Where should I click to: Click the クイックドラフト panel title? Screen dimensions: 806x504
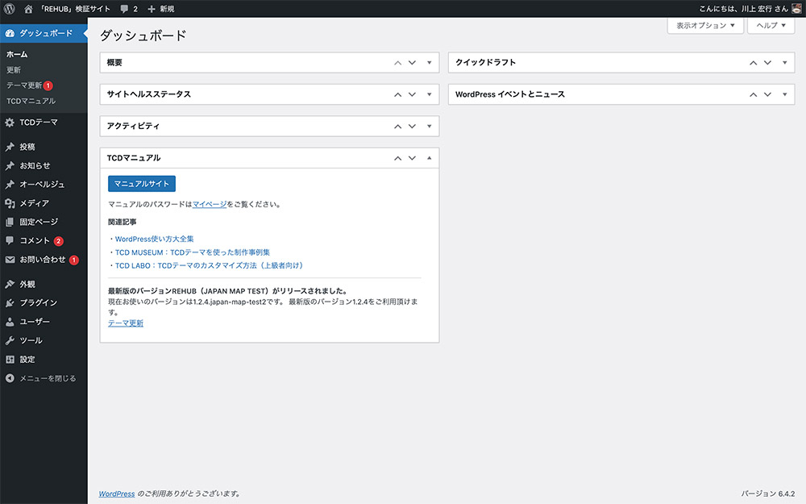point(485,63)
